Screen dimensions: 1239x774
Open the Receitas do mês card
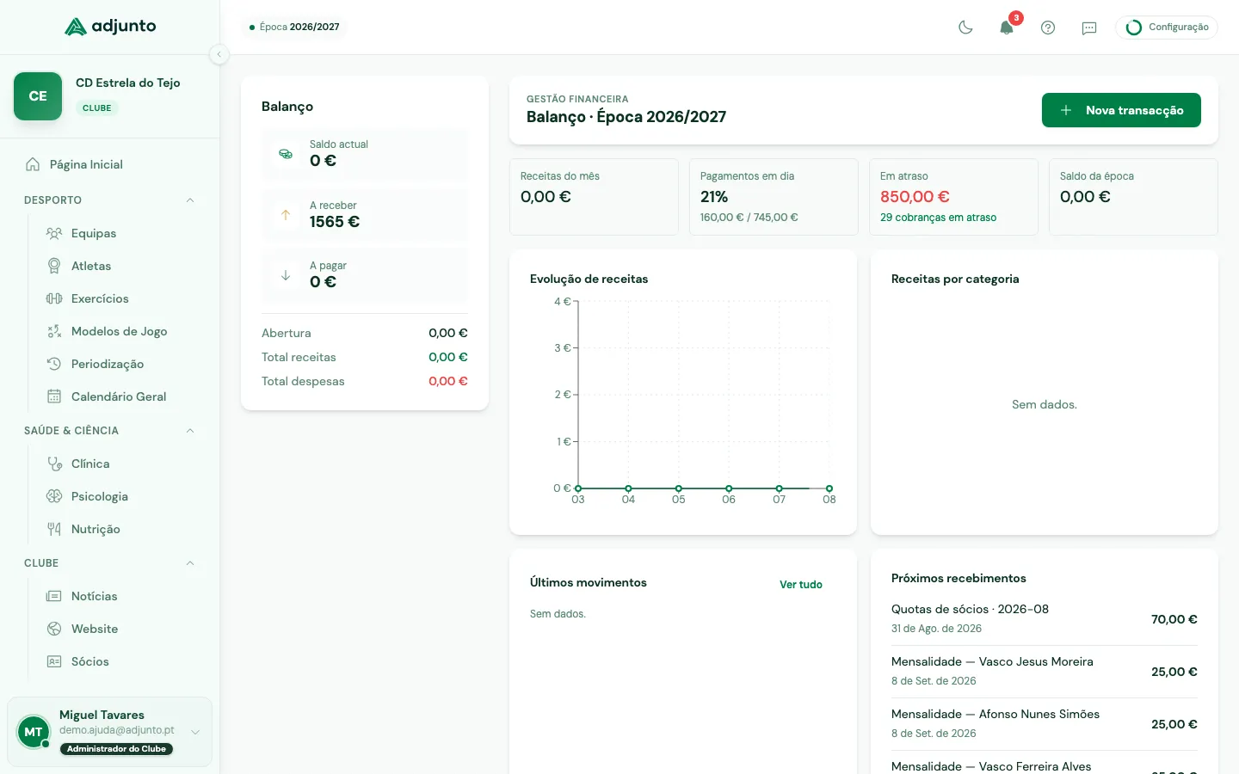594,197
